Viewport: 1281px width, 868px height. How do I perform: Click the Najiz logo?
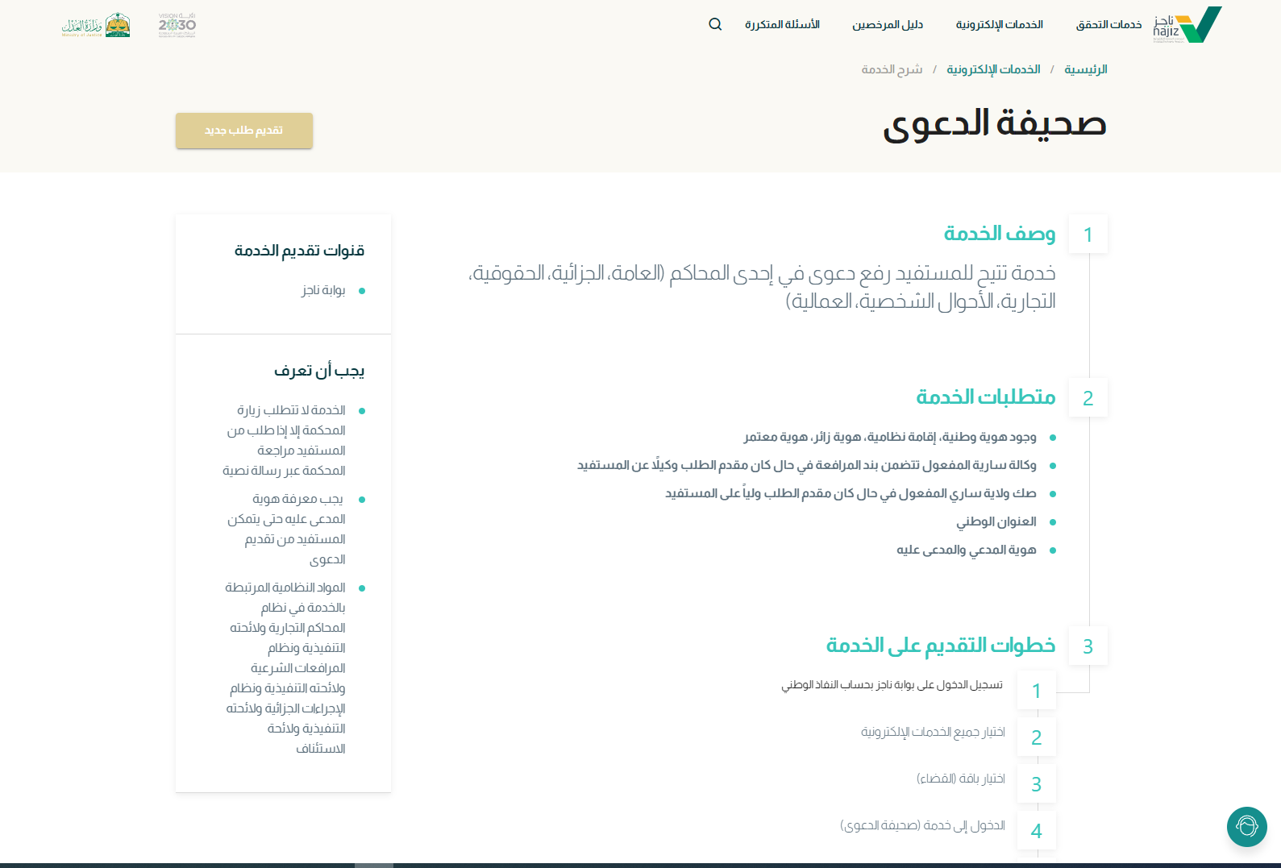(1187, 24)
